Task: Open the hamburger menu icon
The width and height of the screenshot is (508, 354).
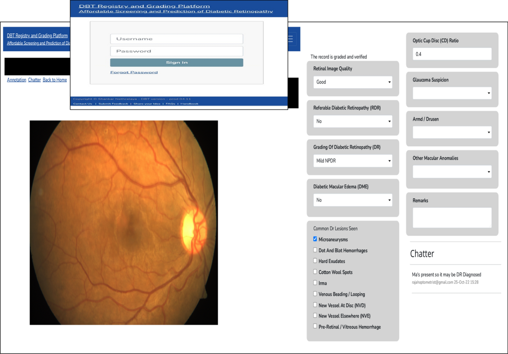Action: [290, 39]
